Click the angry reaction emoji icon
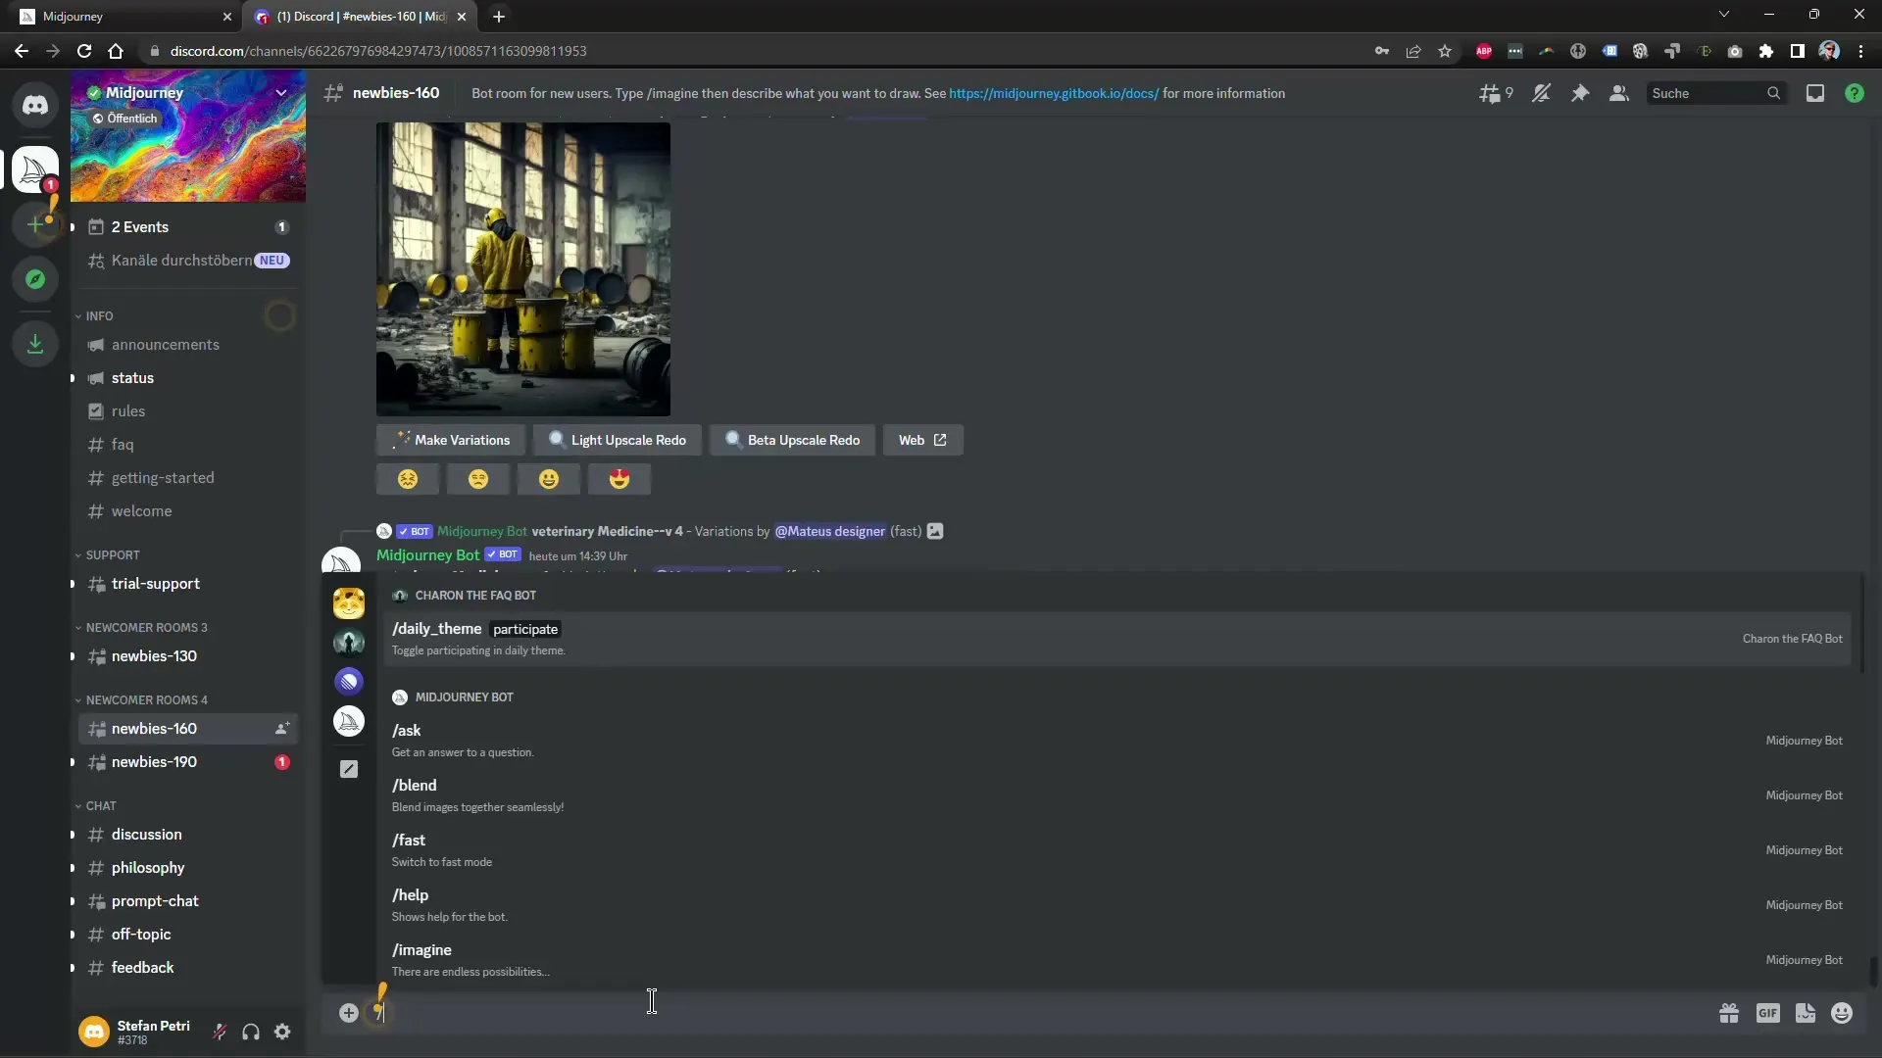Screen dimensions: 1882x1058 (406, 479)
